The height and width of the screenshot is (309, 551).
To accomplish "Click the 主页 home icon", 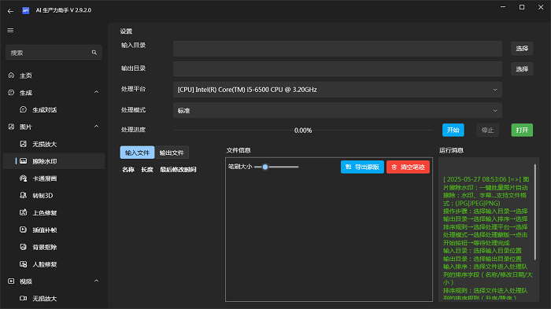I will click(11, 75).
